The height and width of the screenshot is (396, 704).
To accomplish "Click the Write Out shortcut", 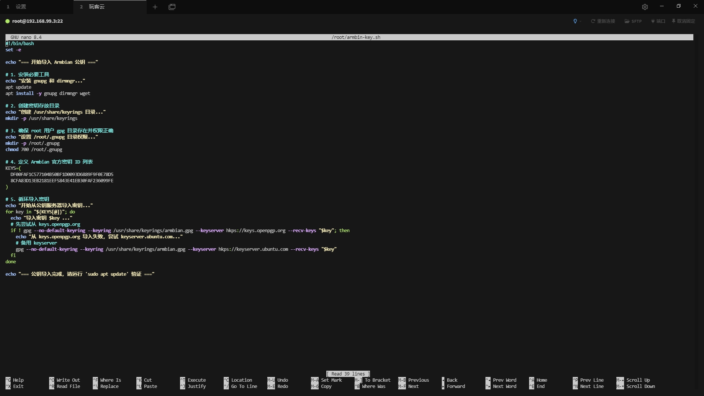I will pos(65,380).
